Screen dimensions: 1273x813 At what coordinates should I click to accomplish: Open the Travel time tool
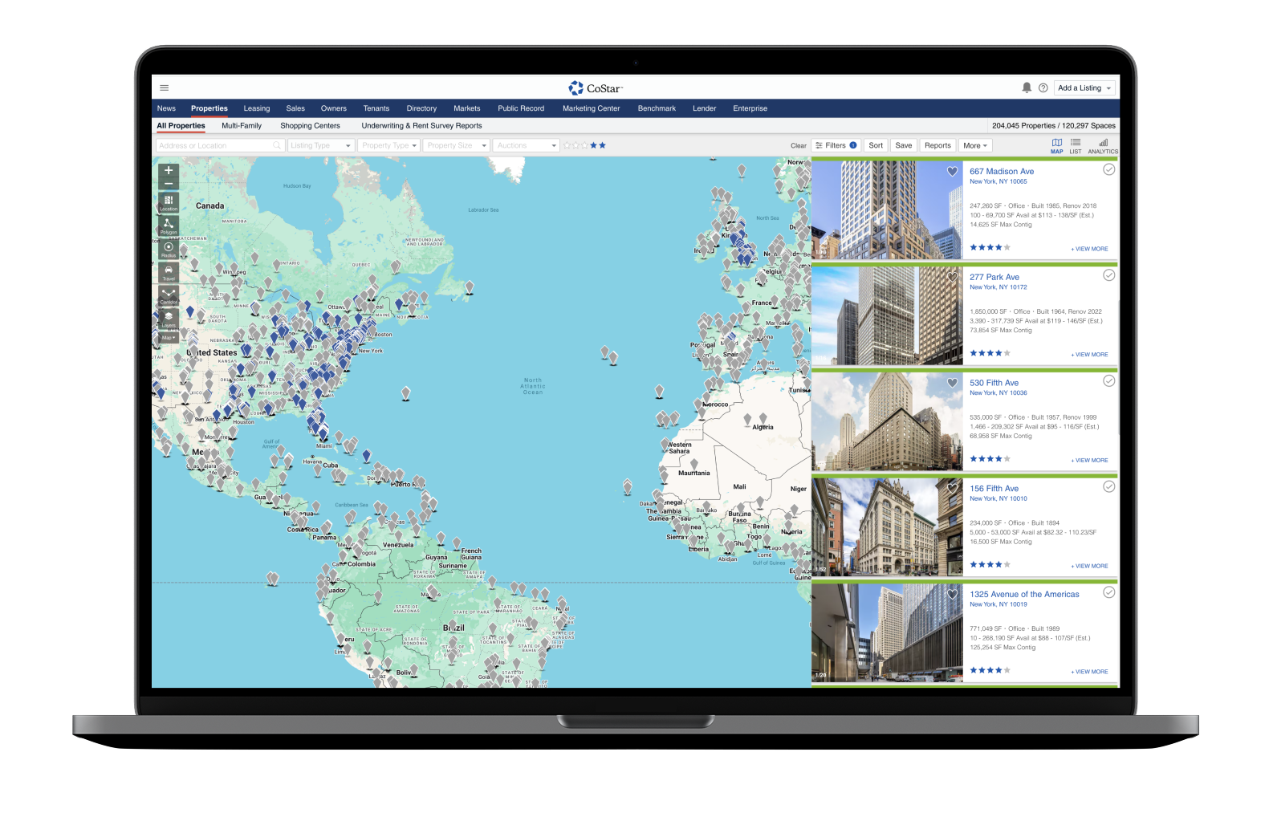click(x=169, y=271)
